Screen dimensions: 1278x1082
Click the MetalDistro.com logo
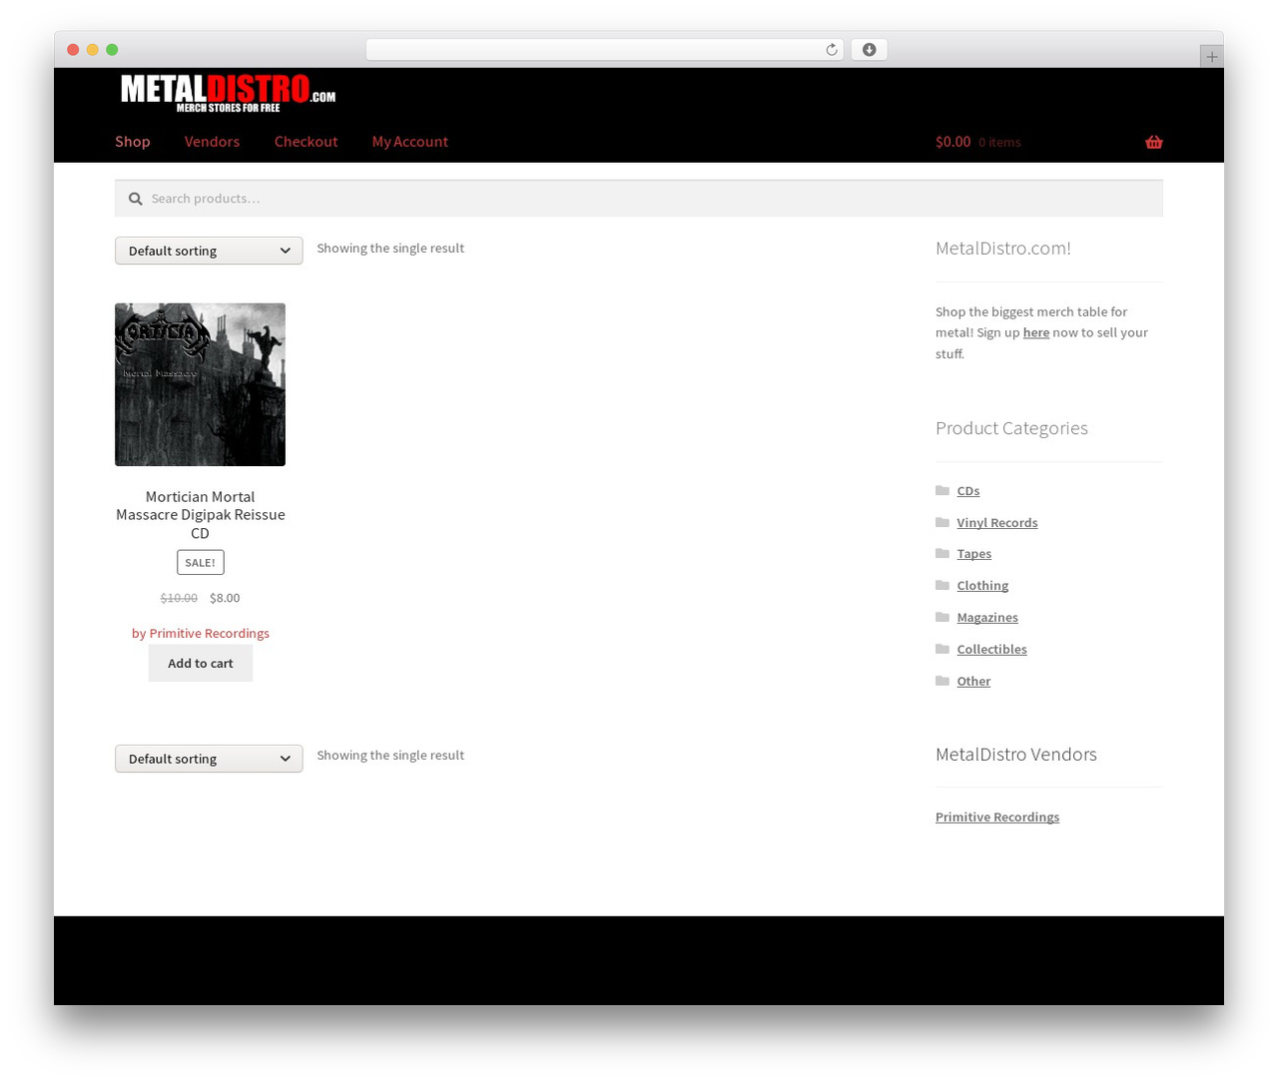(x=228, y=93)
